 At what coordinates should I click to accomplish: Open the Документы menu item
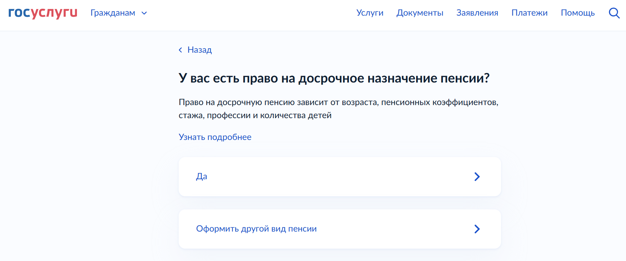pyautogui.click(x=420, y=13)
